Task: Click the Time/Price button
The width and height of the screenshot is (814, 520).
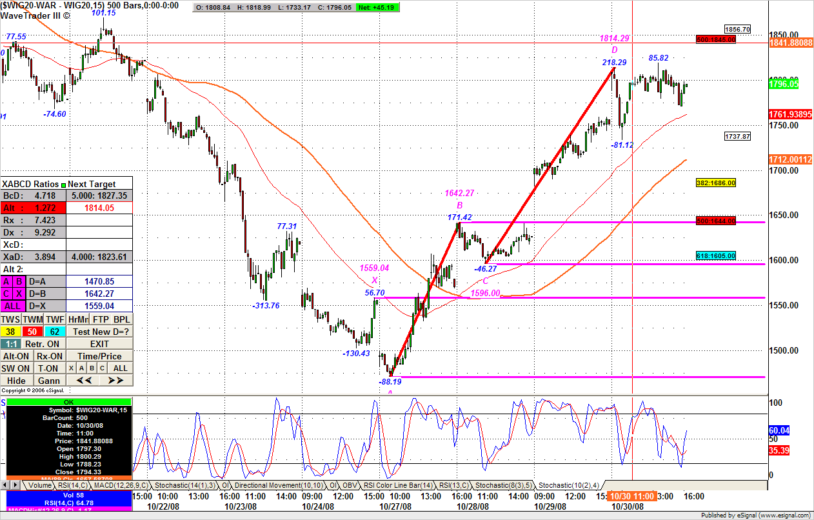Action: 99,356
